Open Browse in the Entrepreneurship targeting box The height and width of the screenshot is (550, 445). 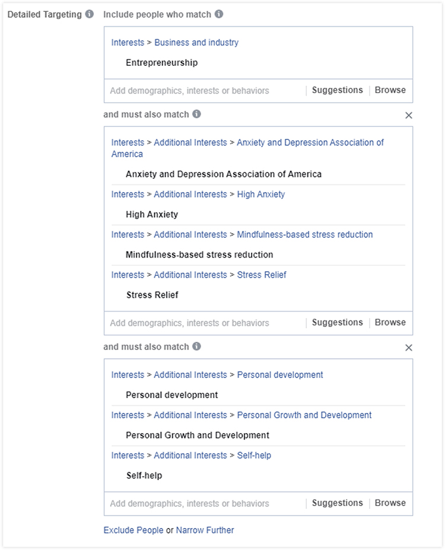390,90
